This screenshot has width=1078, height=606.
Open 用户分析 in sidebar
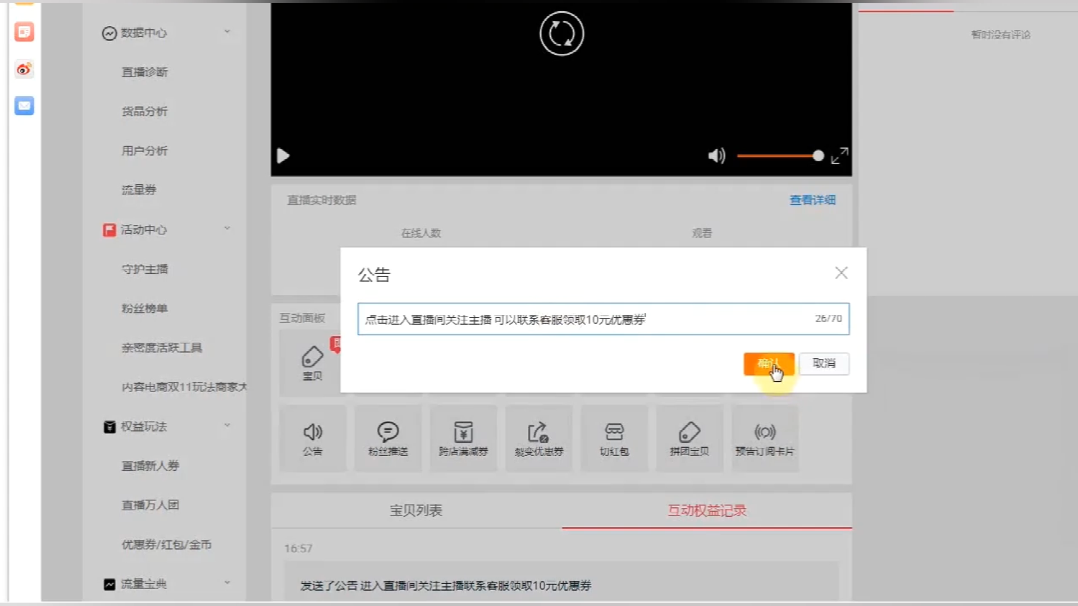click(x=144, y=150)
